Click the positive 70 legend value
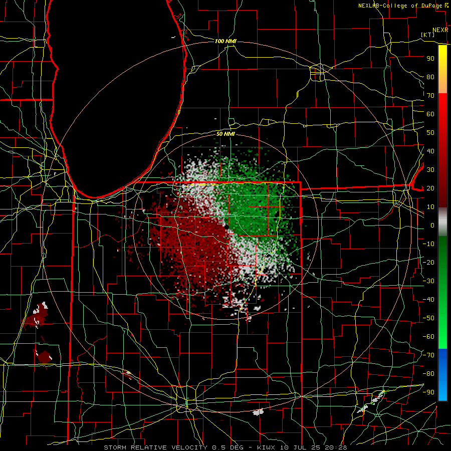This screenshot has height=451, width=451. pos(430,96)
